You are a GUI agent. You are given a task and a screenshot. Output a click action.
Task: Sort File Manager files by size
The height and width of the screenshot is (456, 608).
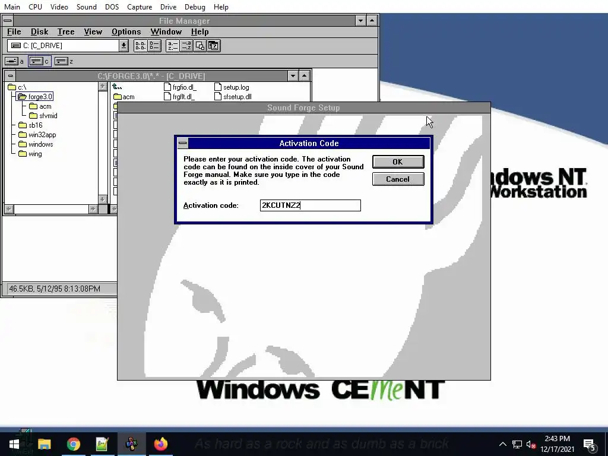[199, 46]
